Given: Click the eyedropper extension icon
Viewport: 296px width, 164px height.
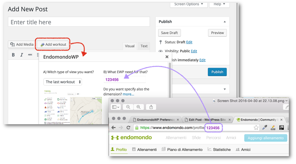Looking at the screenshot, I should (265, 127).
